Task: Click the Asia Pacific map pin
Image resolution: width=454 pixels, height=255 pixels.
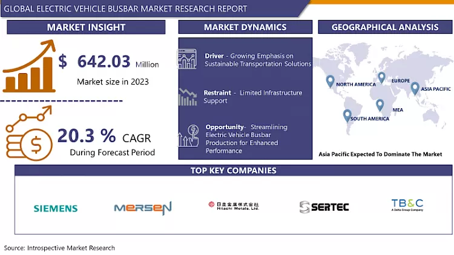Action: point(415,88)
